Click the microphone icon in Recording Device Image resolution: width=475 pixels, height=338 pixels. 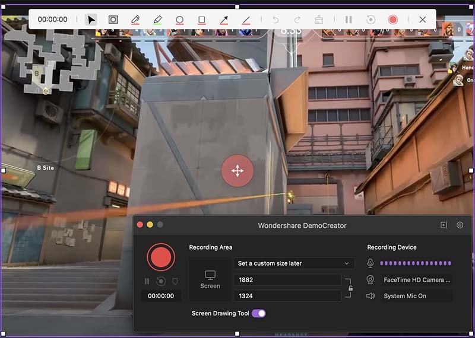coord(370,263)
